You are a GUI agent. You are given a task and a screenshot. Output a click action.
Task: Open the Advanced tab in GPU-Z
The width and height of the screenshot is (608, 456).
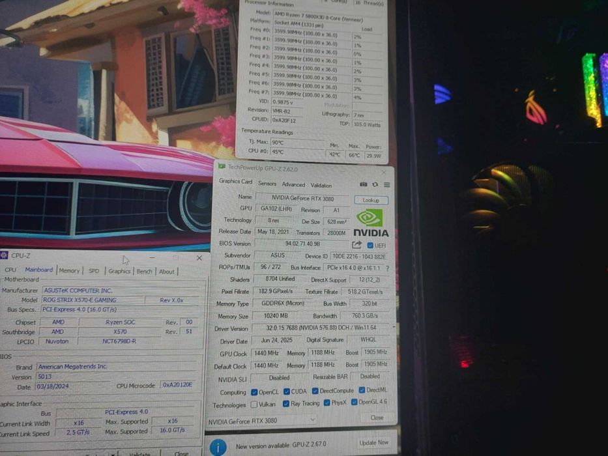click(x=293, y=184)
